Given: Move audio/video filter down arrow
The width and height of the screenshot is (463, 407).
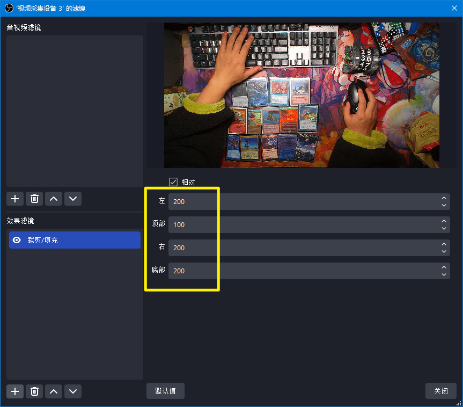Looking at the screenshot, I should click(x=73, y=199).
